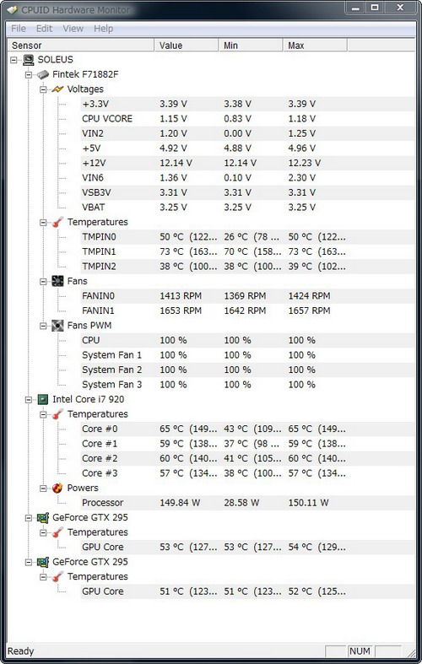Open the File menu
Viewport: 422px width, 664px height.
click(x=19, y=29)
